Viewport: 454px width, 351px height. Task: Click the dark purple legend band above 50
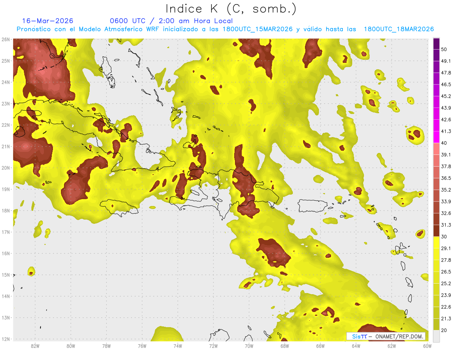pyautogui.click(x=436, y=44)
